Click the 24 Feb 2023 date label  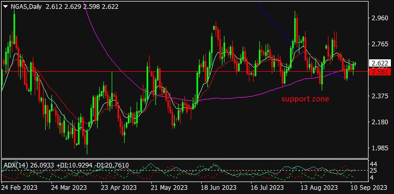click(19, 187)
